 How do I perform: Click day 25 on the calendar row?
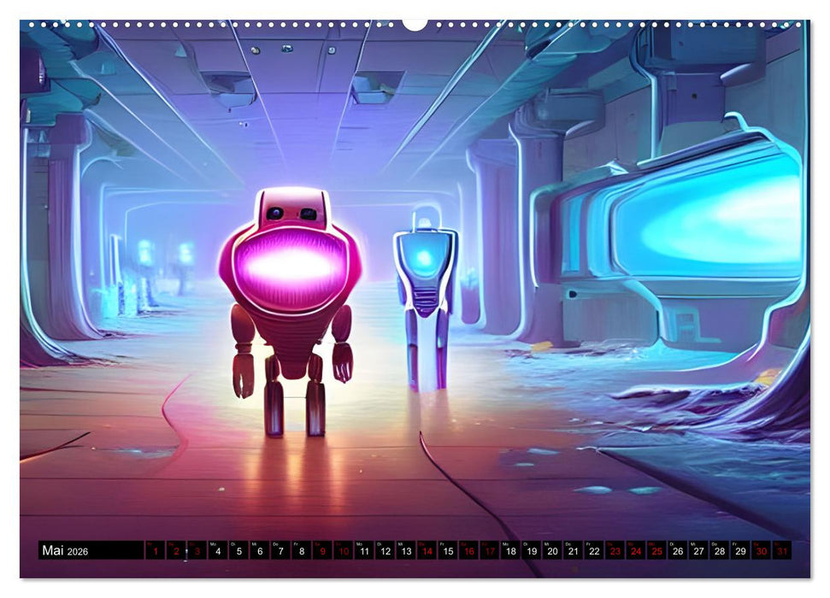[656, 552]
